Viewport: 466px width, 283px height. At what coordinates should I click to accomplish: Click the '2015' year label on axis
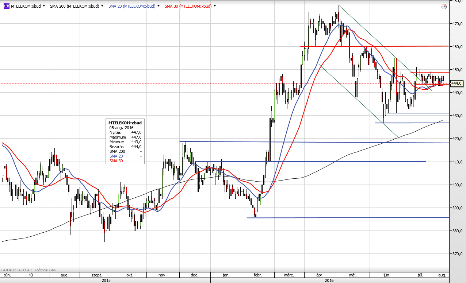[106, 280]
